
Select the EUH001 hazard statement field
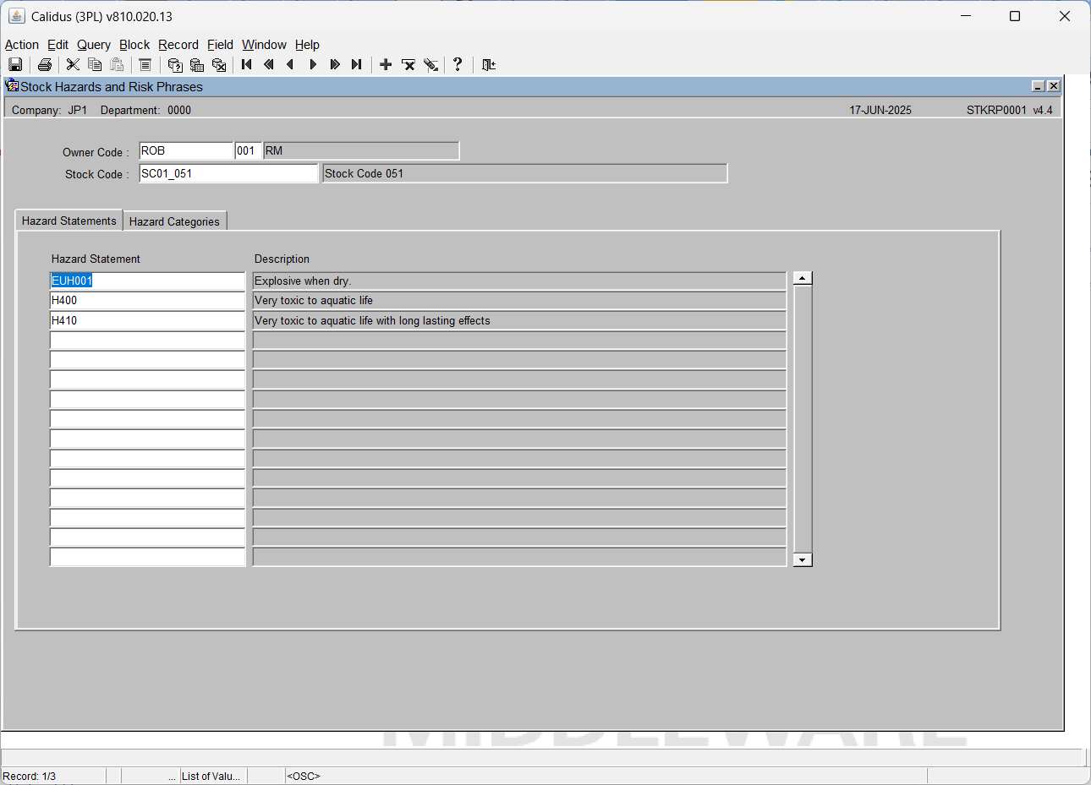147,281
